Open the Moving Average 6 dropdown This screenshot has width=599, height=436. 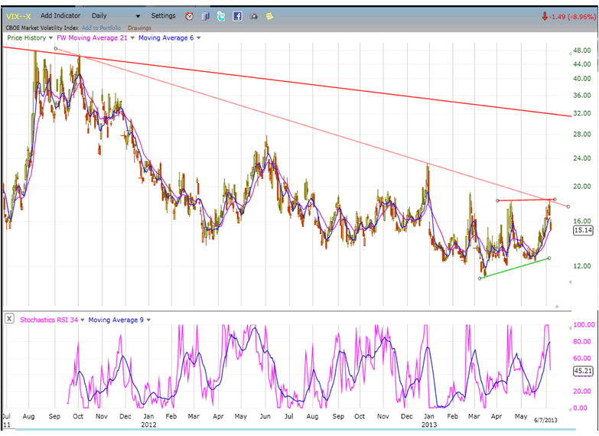199,37
